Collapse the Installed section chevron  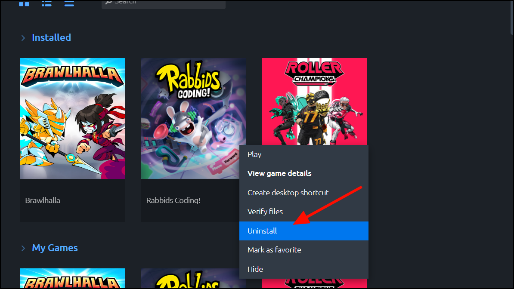click(x=23, y=38)
